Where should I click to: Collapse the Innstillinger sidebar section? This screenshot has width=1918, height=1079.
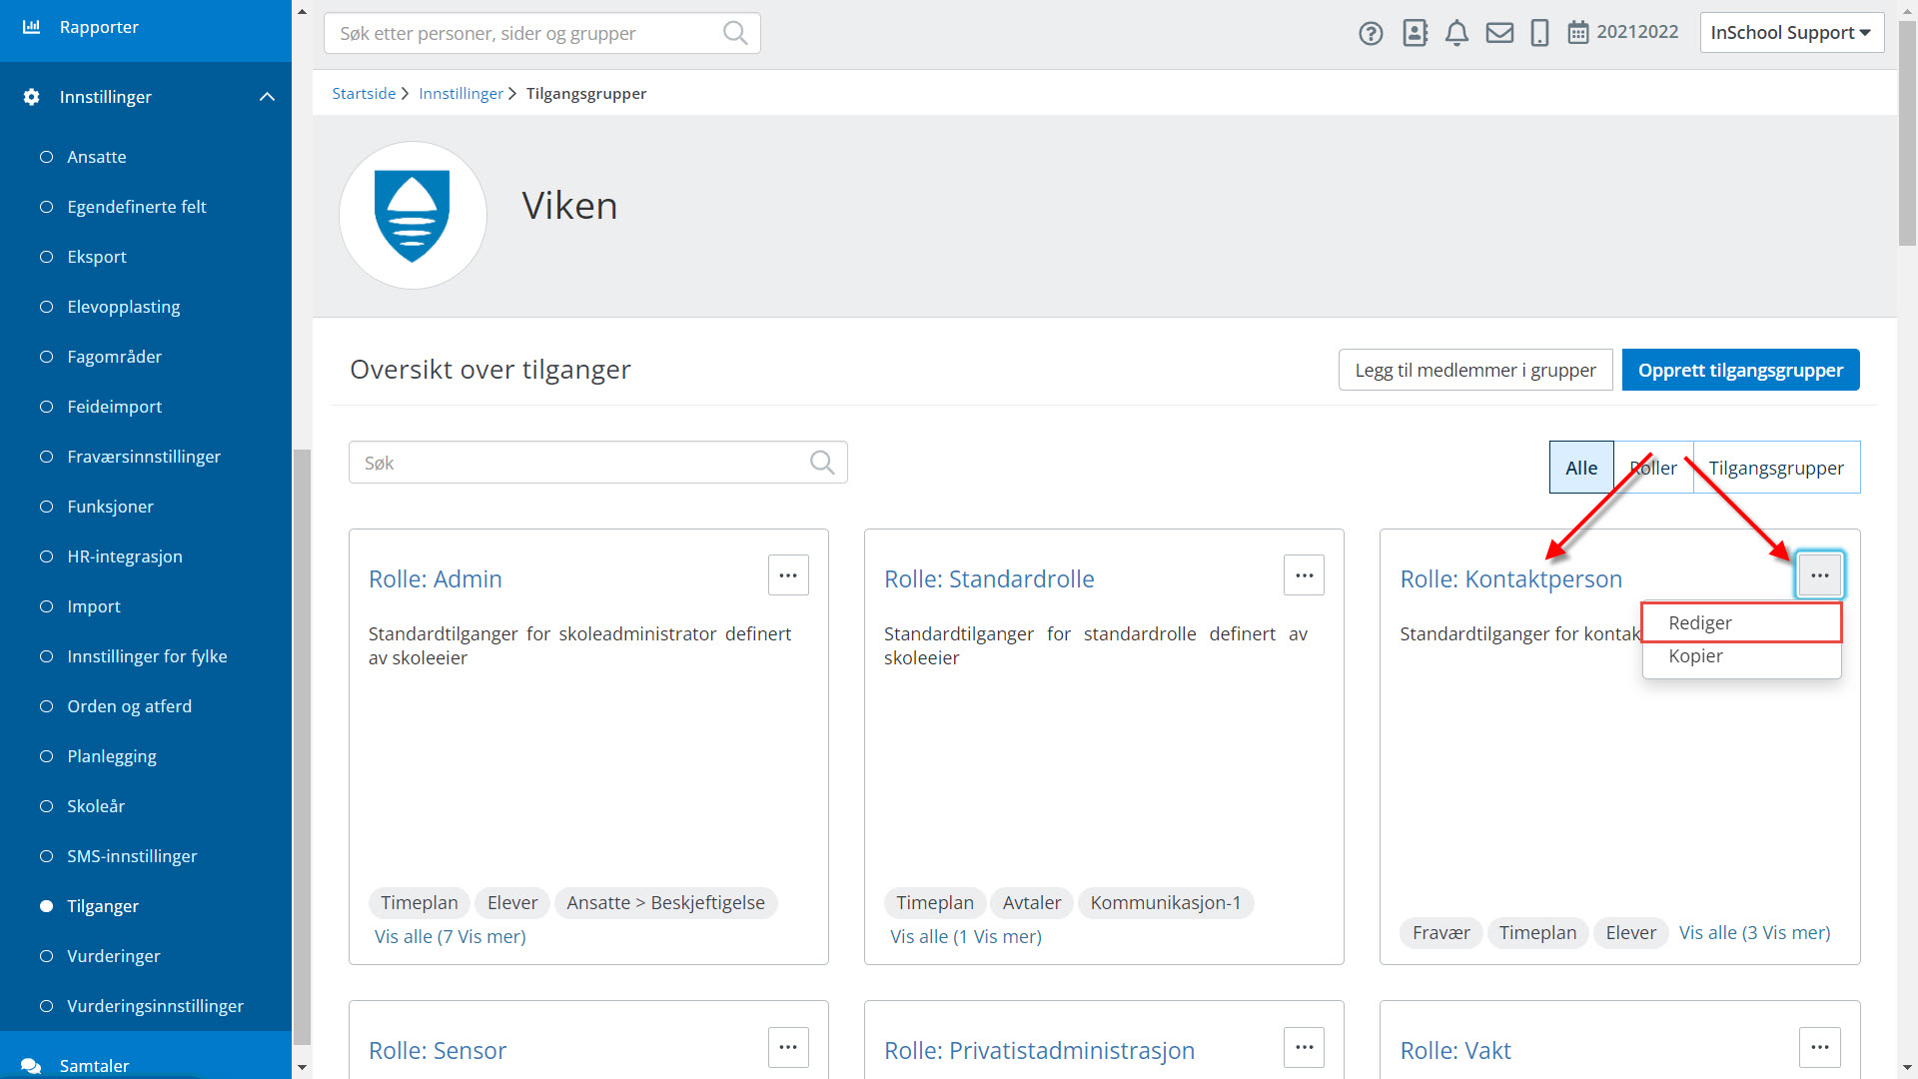[x=267, y=97]
